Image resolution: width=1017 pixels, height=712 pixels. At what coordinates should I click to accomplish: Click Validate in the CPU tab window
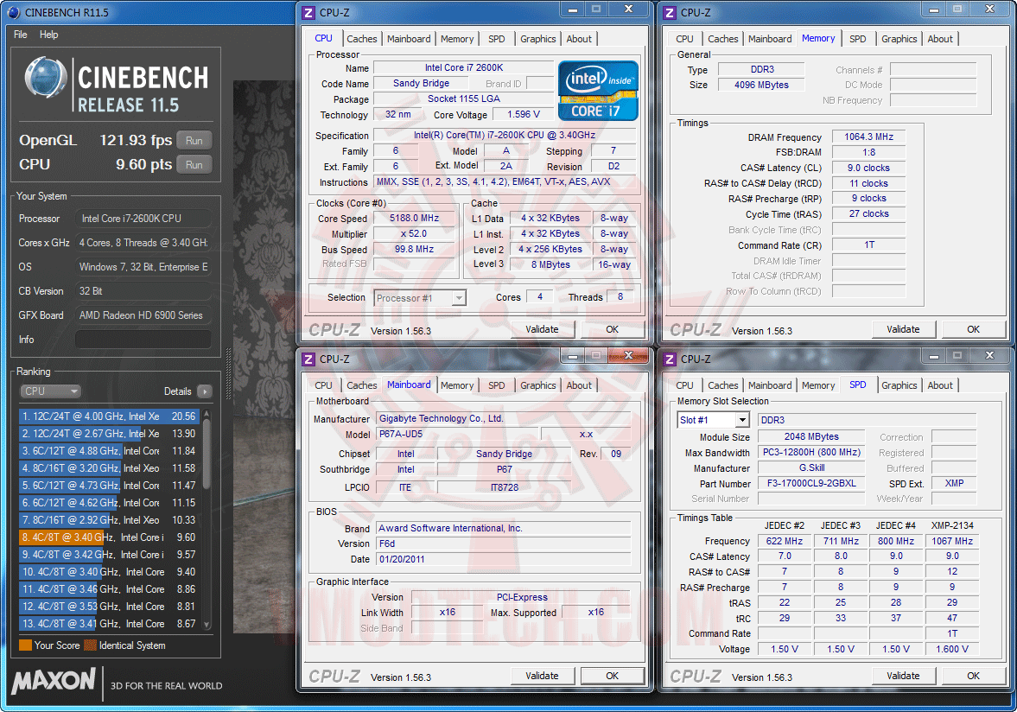(543, 329)
